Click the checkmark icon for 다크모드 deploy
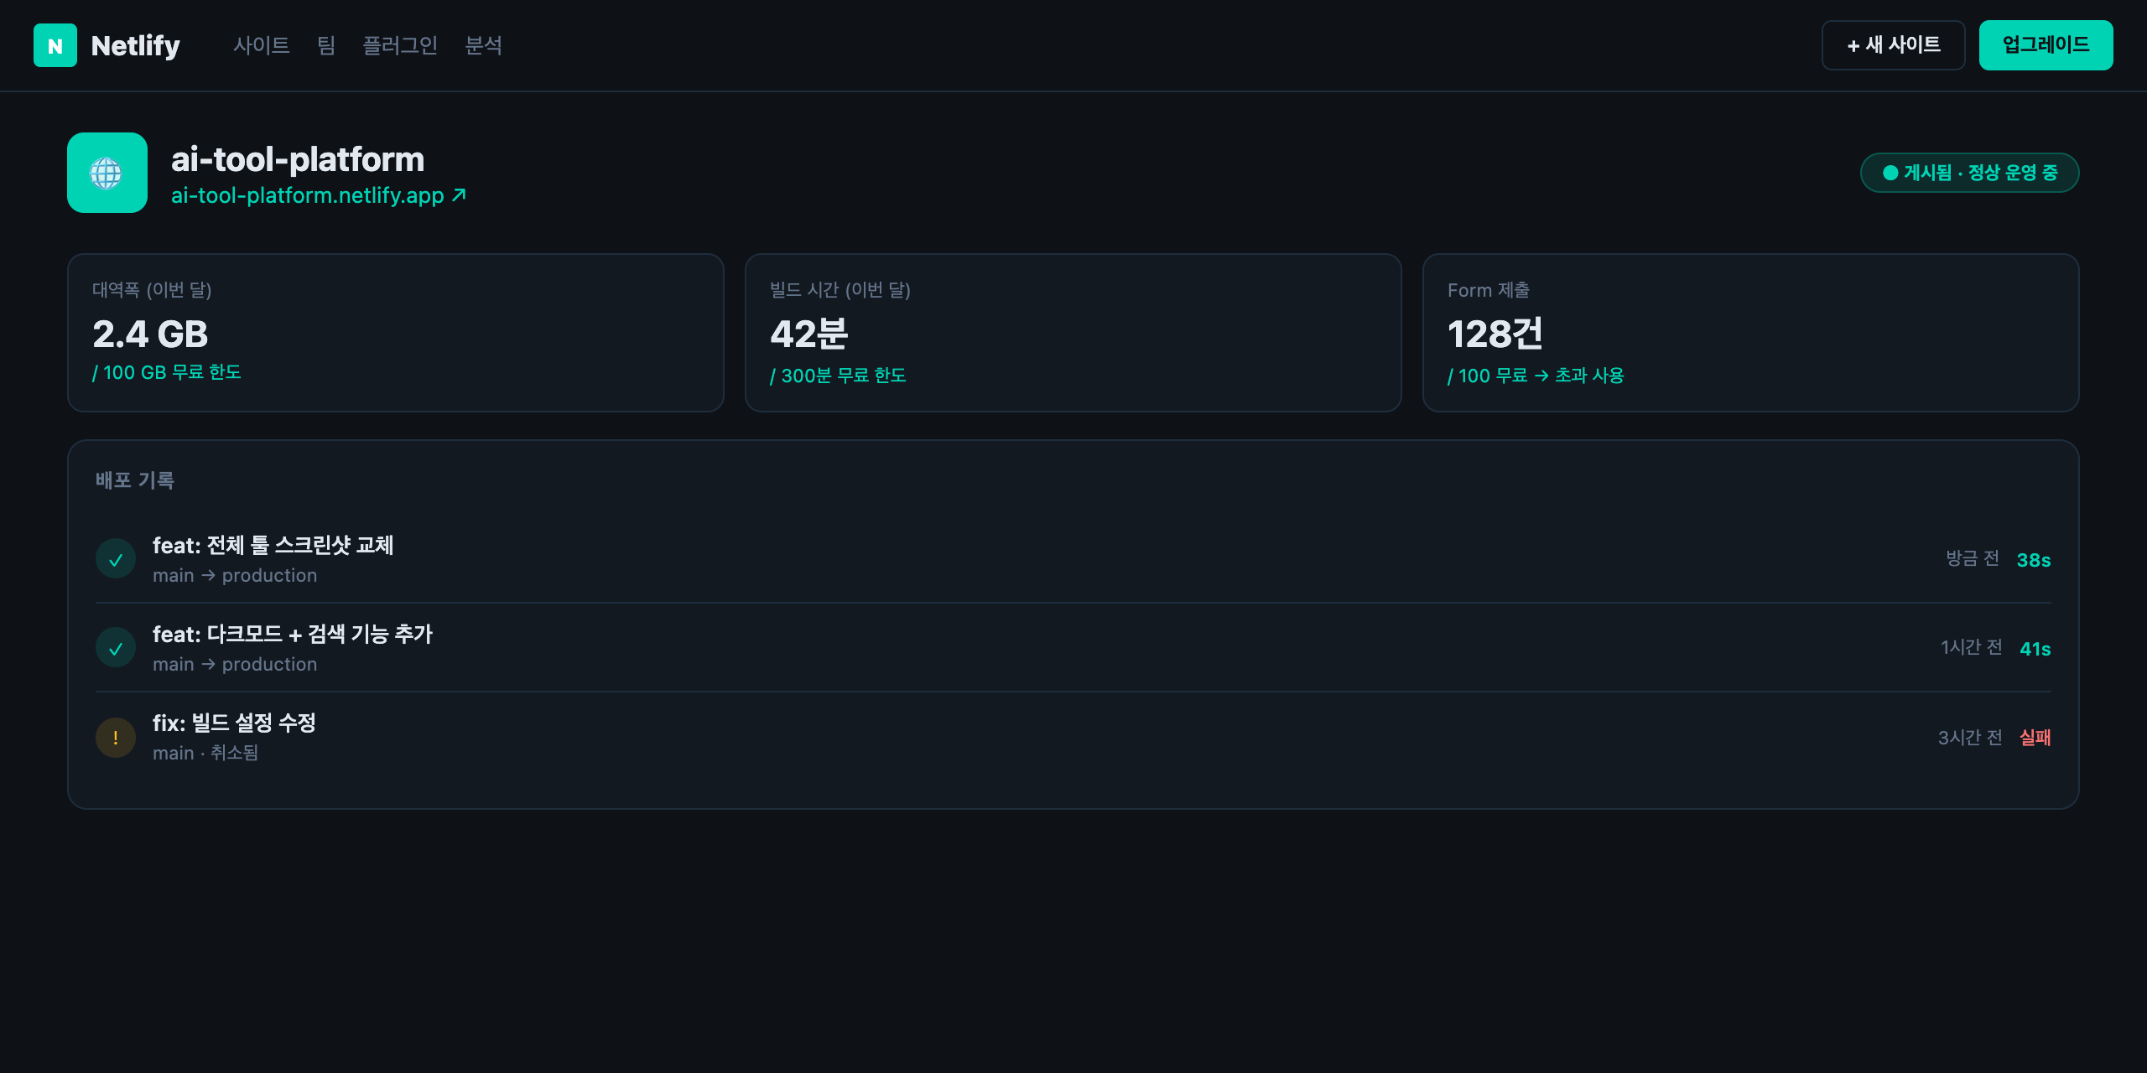 point(116,648)
